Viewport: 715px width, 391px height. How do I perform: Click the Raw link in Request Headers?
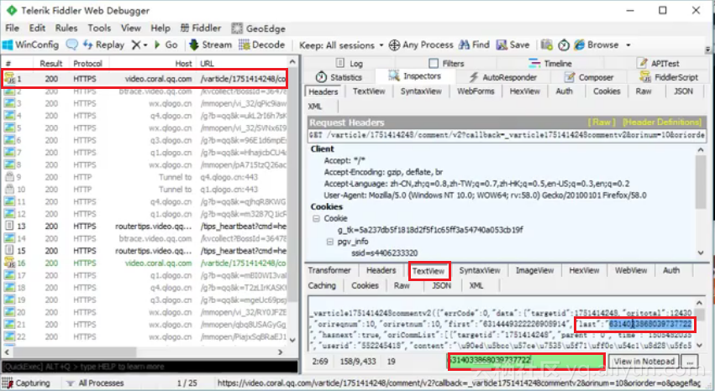point(601,122)
